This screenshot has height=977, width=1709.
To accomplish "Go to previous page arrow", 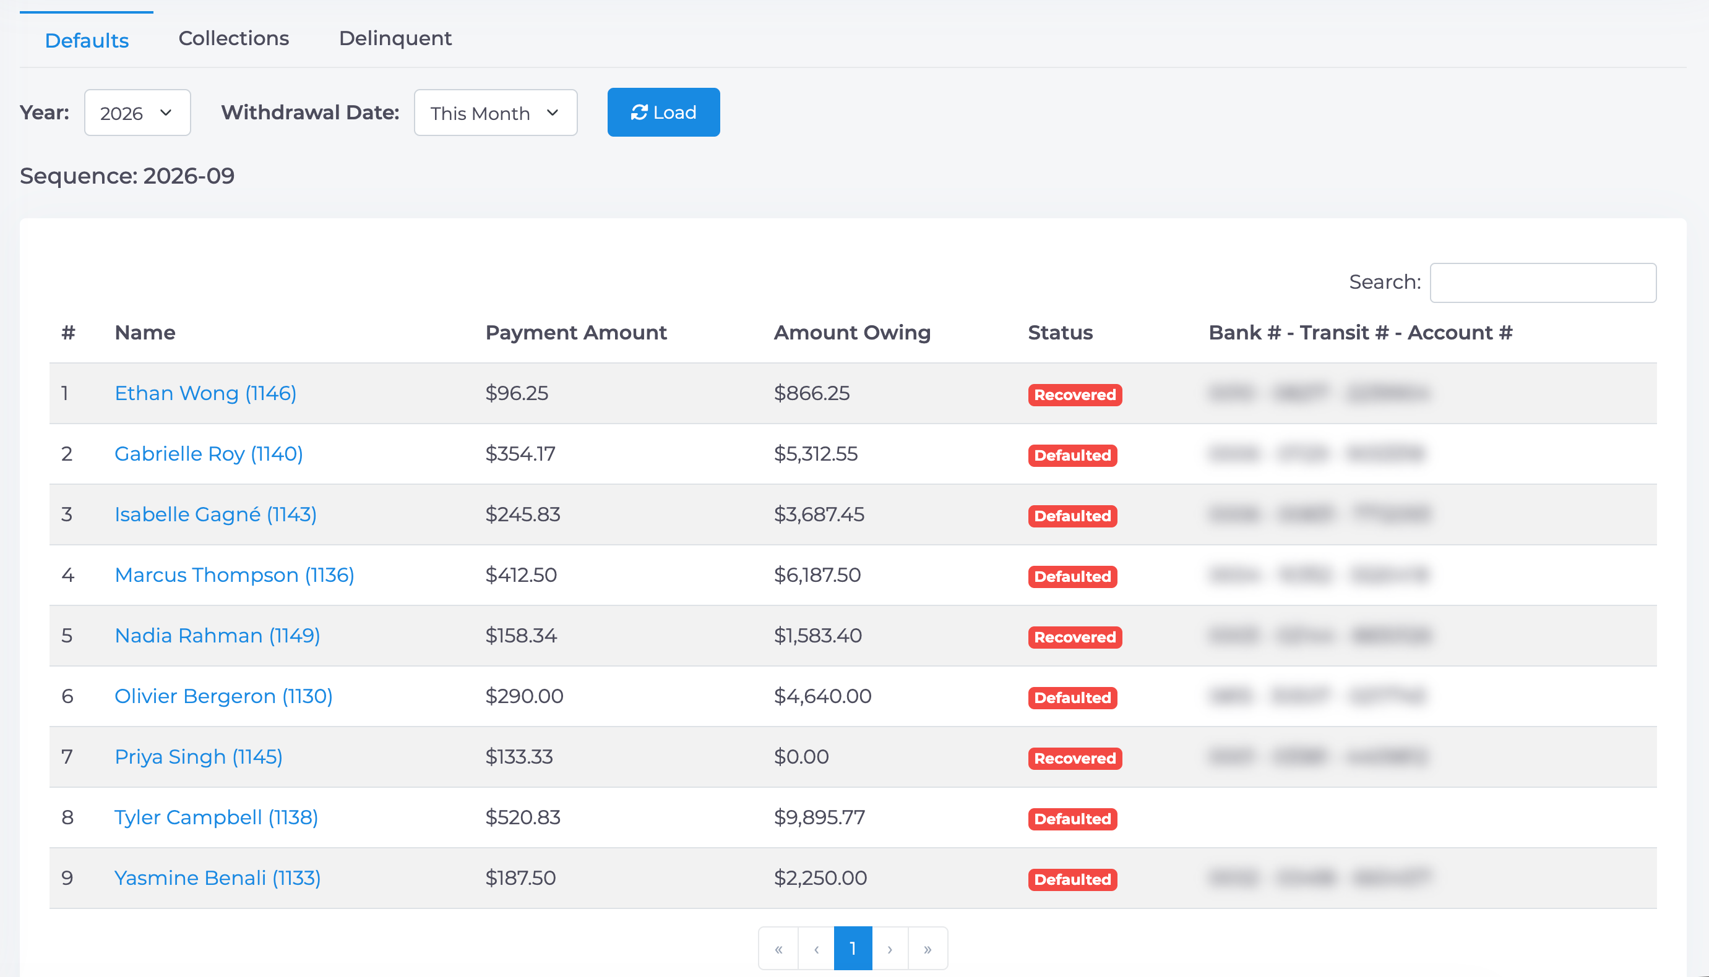I will point(816,949).
